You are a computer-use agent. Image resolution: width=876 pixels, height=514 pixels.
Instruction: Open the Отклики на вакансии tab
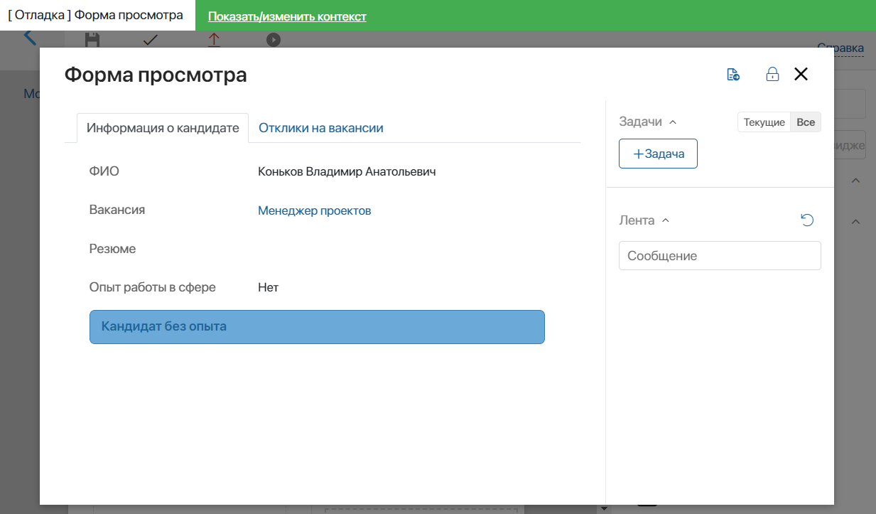(321, 128)
